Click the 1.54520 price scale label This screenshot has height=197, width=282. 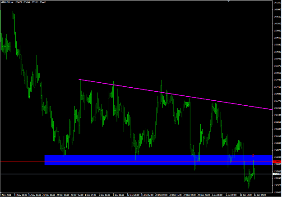coord(277,150)
